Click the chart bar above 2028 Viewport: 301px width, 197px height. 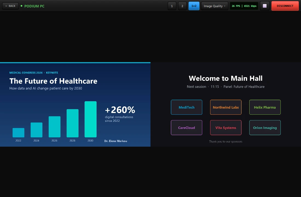pyautogui.click(x=73, y=123)
